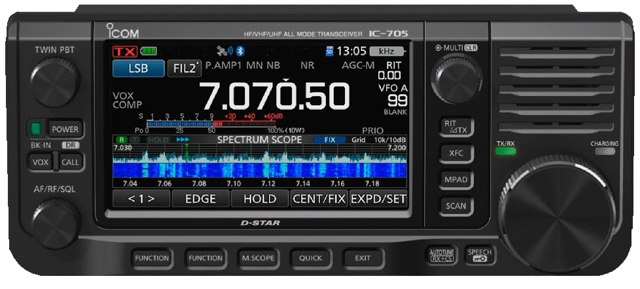Tap the 10k/10dB span value
640x289 pixels.
tap(390, 140)
